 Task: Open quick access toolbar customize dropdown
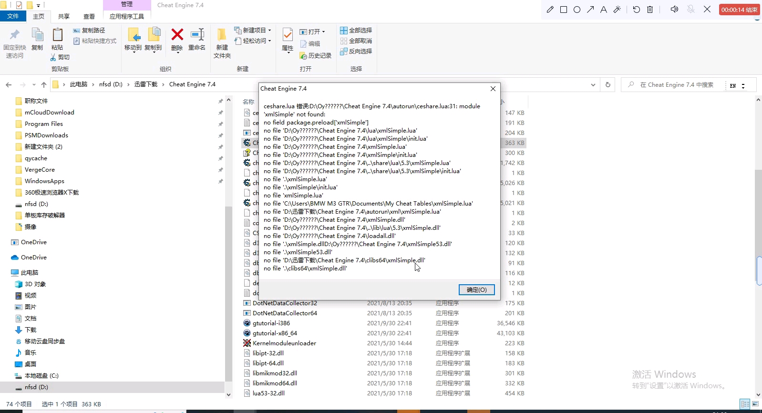39,6
